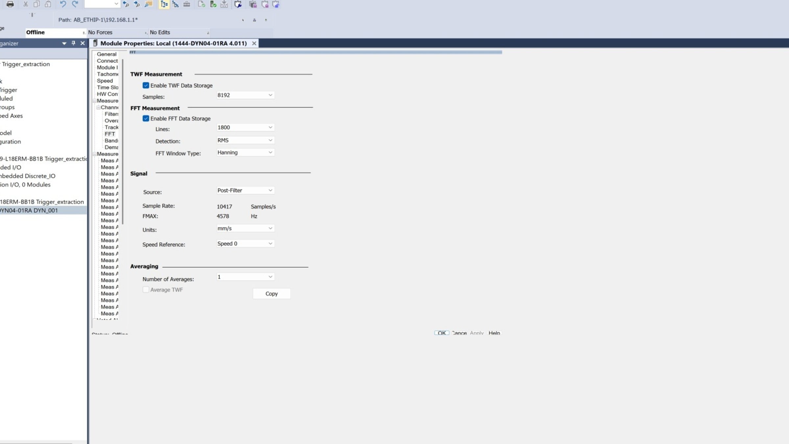Image resolution: width=789 pixels, height=444 pixels.
Task: Open the Speed Reference dropdown
Action: point(245,243)
